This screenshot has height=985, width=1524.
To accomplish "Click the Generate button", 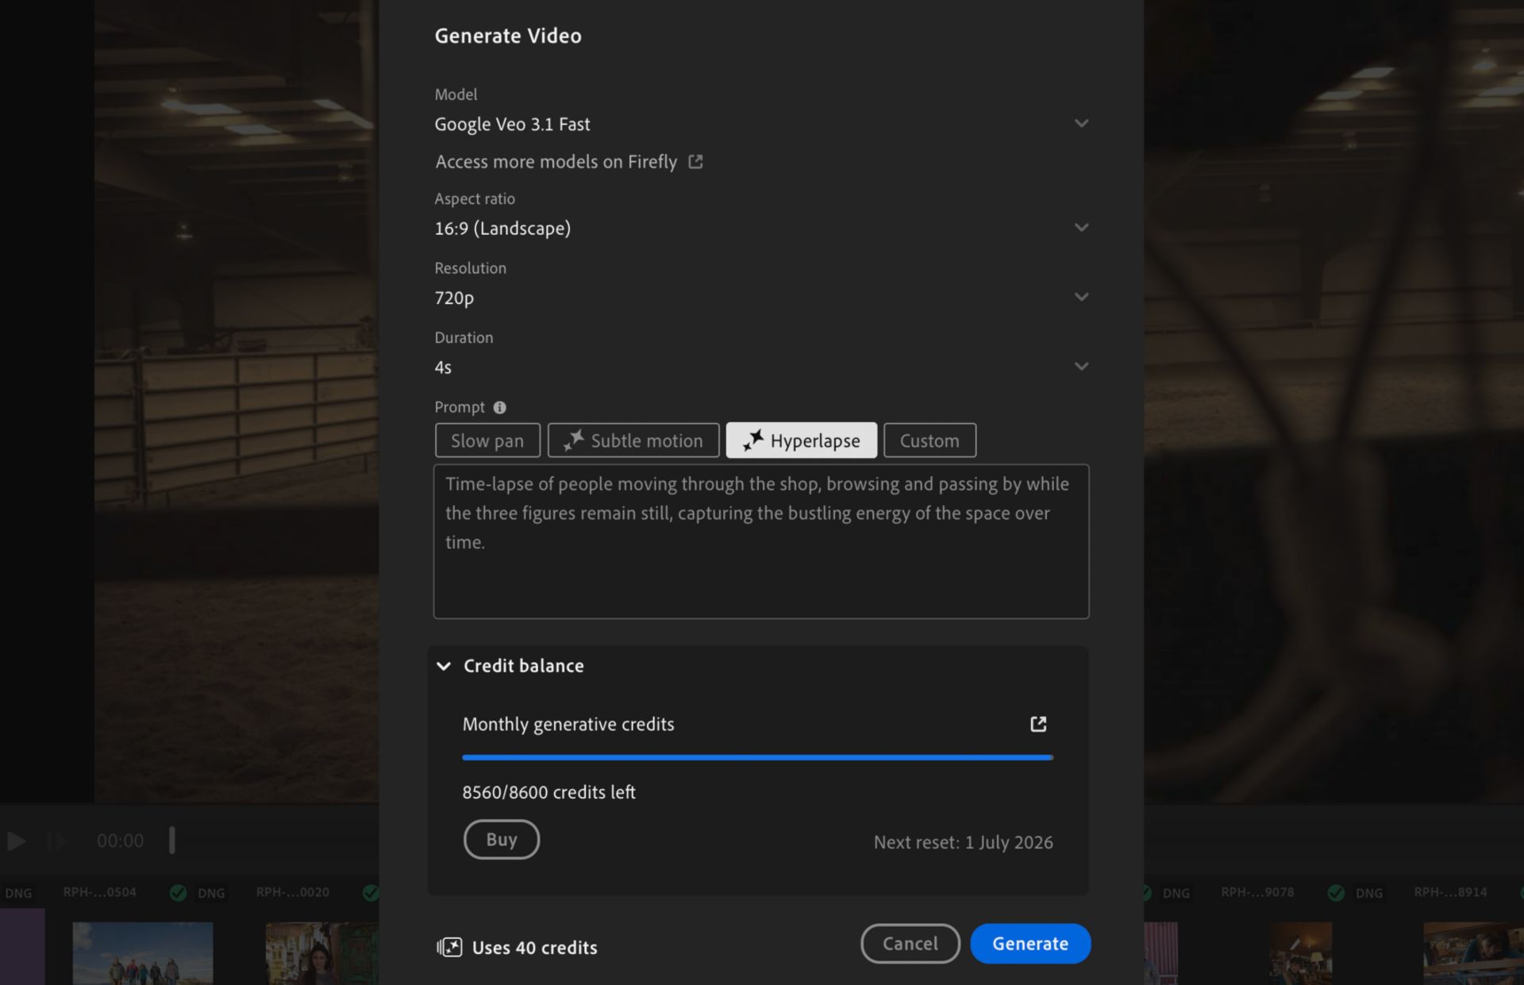I will (x=1030, y=944).
